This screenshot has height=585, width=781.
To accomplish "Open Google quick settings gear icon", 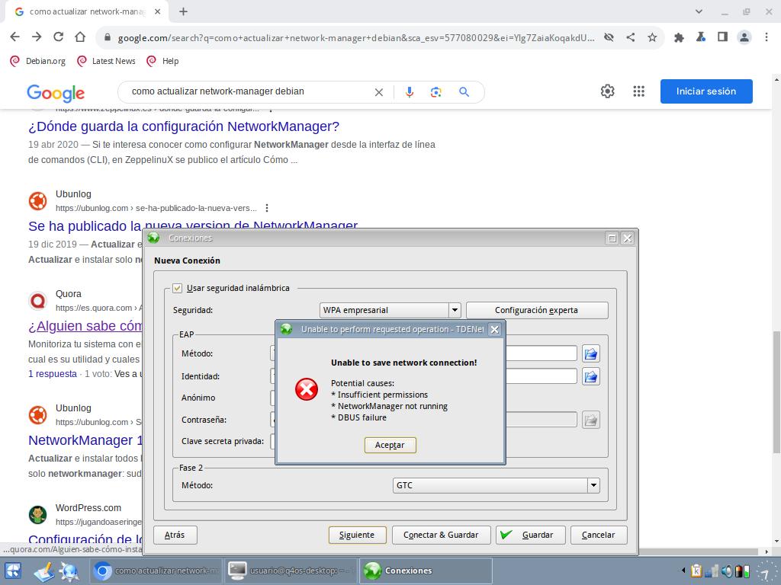I will 607,91.
